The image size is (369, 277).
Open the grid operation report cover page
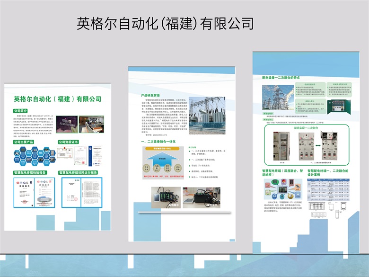coord(71,193)
